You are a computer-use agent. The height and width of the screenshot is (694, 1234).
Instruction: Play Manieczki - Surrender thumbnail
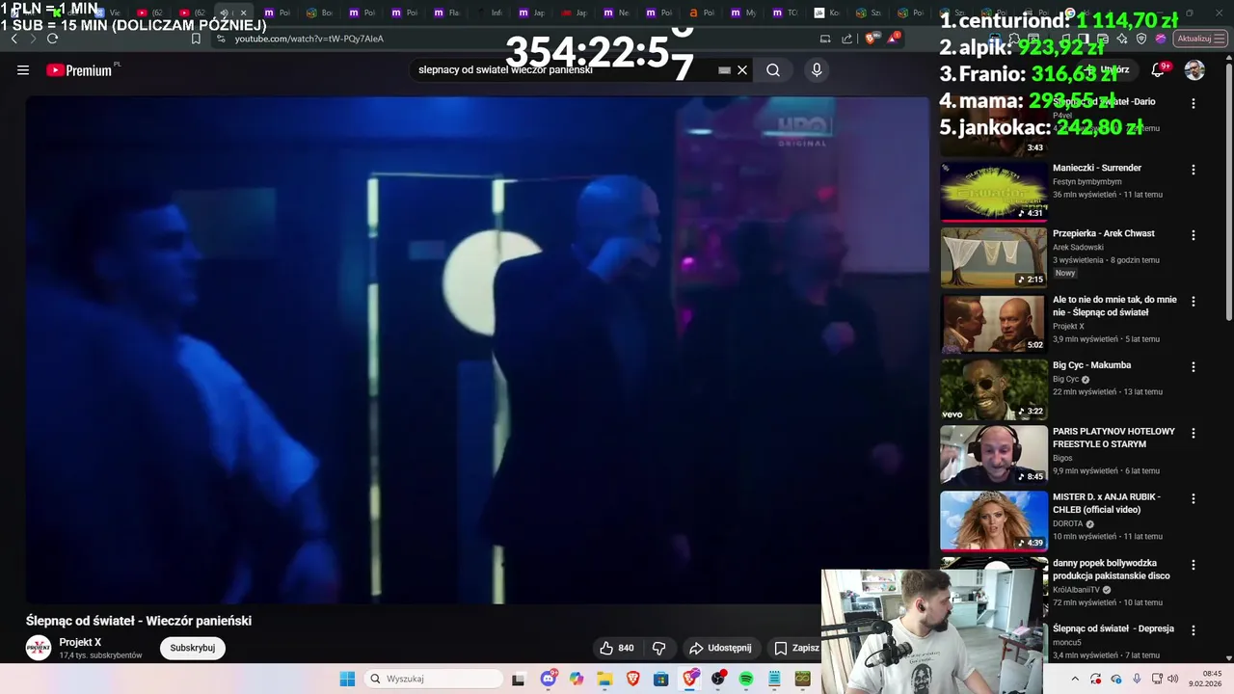tap(994, 191)
